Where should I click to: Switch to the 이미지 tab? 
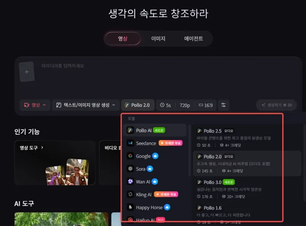pos(158,39)
